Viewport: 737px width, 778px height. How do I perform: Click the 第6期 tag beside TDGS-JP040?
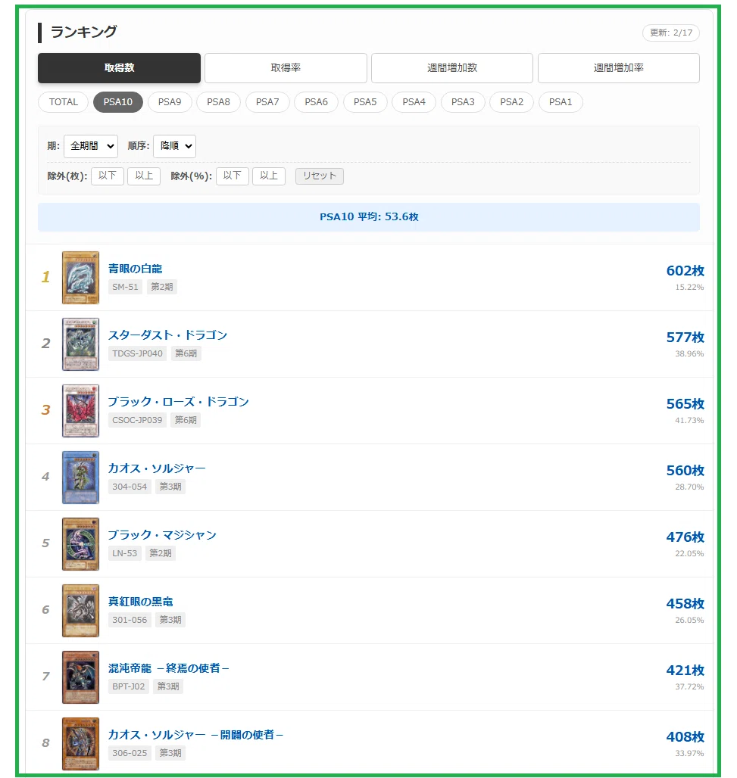click(186, 353)
